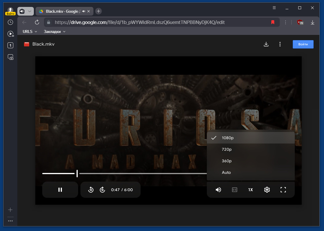Image resolution: width=324 pixels, height=231 pixels.
Task: Toggle closed captions CC button
Action: 235,190
